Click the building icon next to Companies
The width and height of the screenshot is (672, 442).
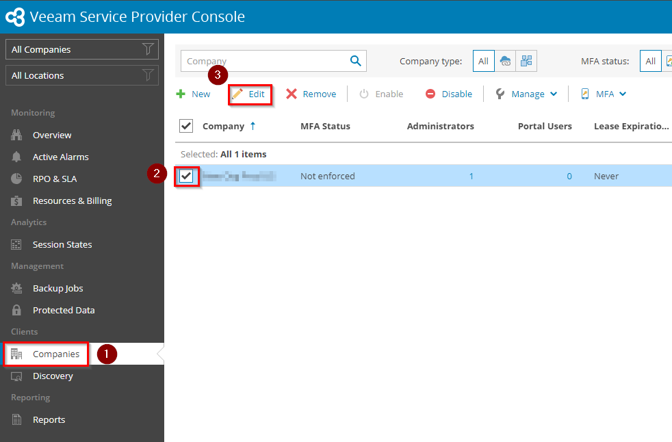(16, 354)
